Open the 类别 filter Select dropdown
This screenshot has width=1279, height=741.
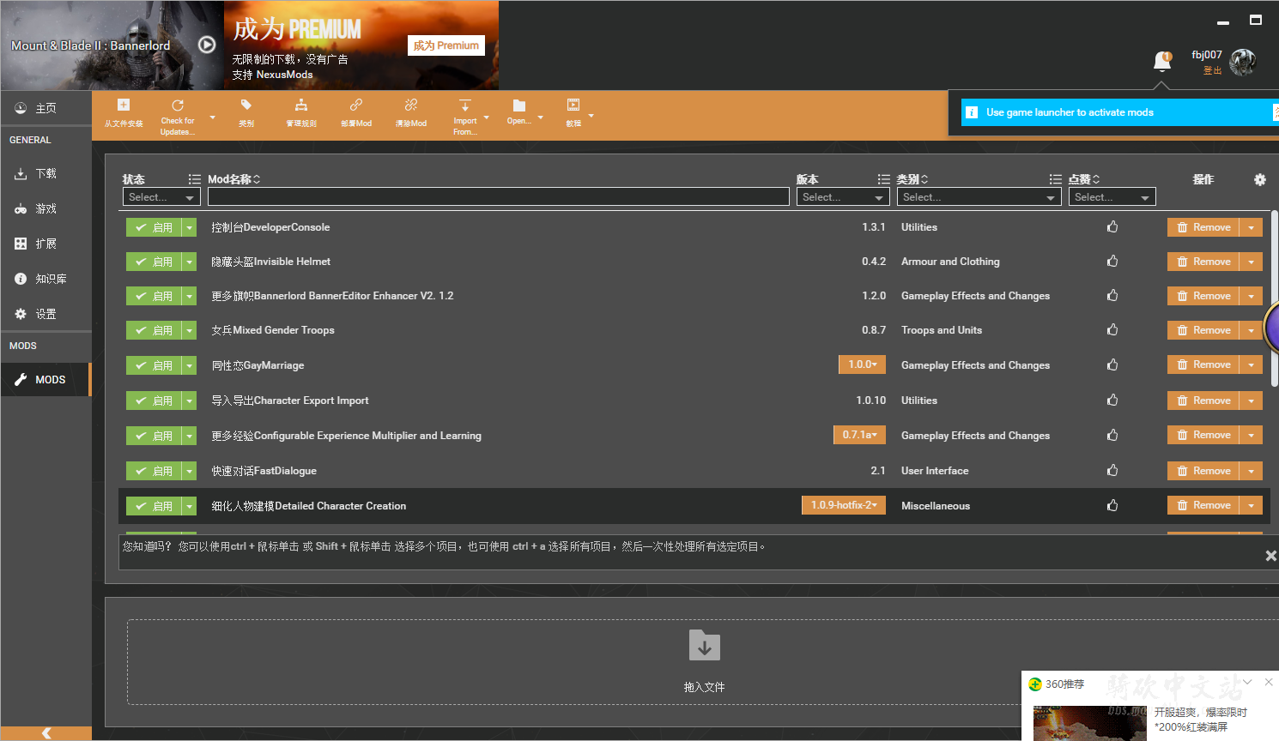979,197
